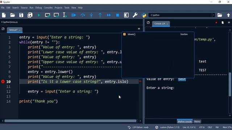Screen dimensions: 232x130
Task: Run cell and advance icon
Action: click(x=56, y=15)
